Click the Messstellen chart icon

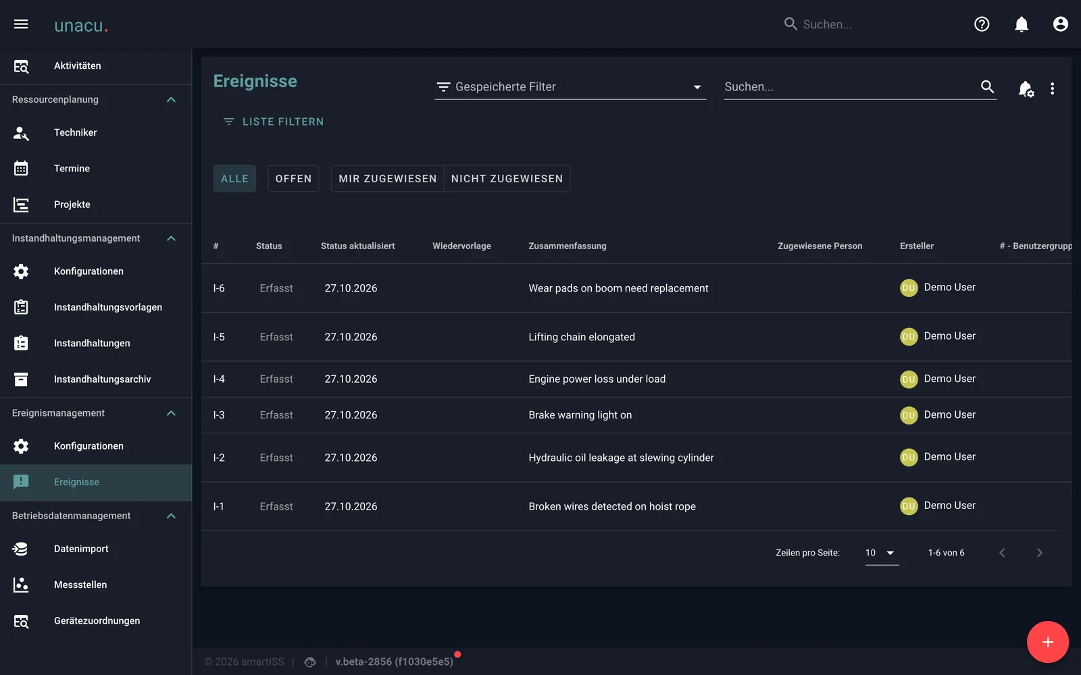21,585
